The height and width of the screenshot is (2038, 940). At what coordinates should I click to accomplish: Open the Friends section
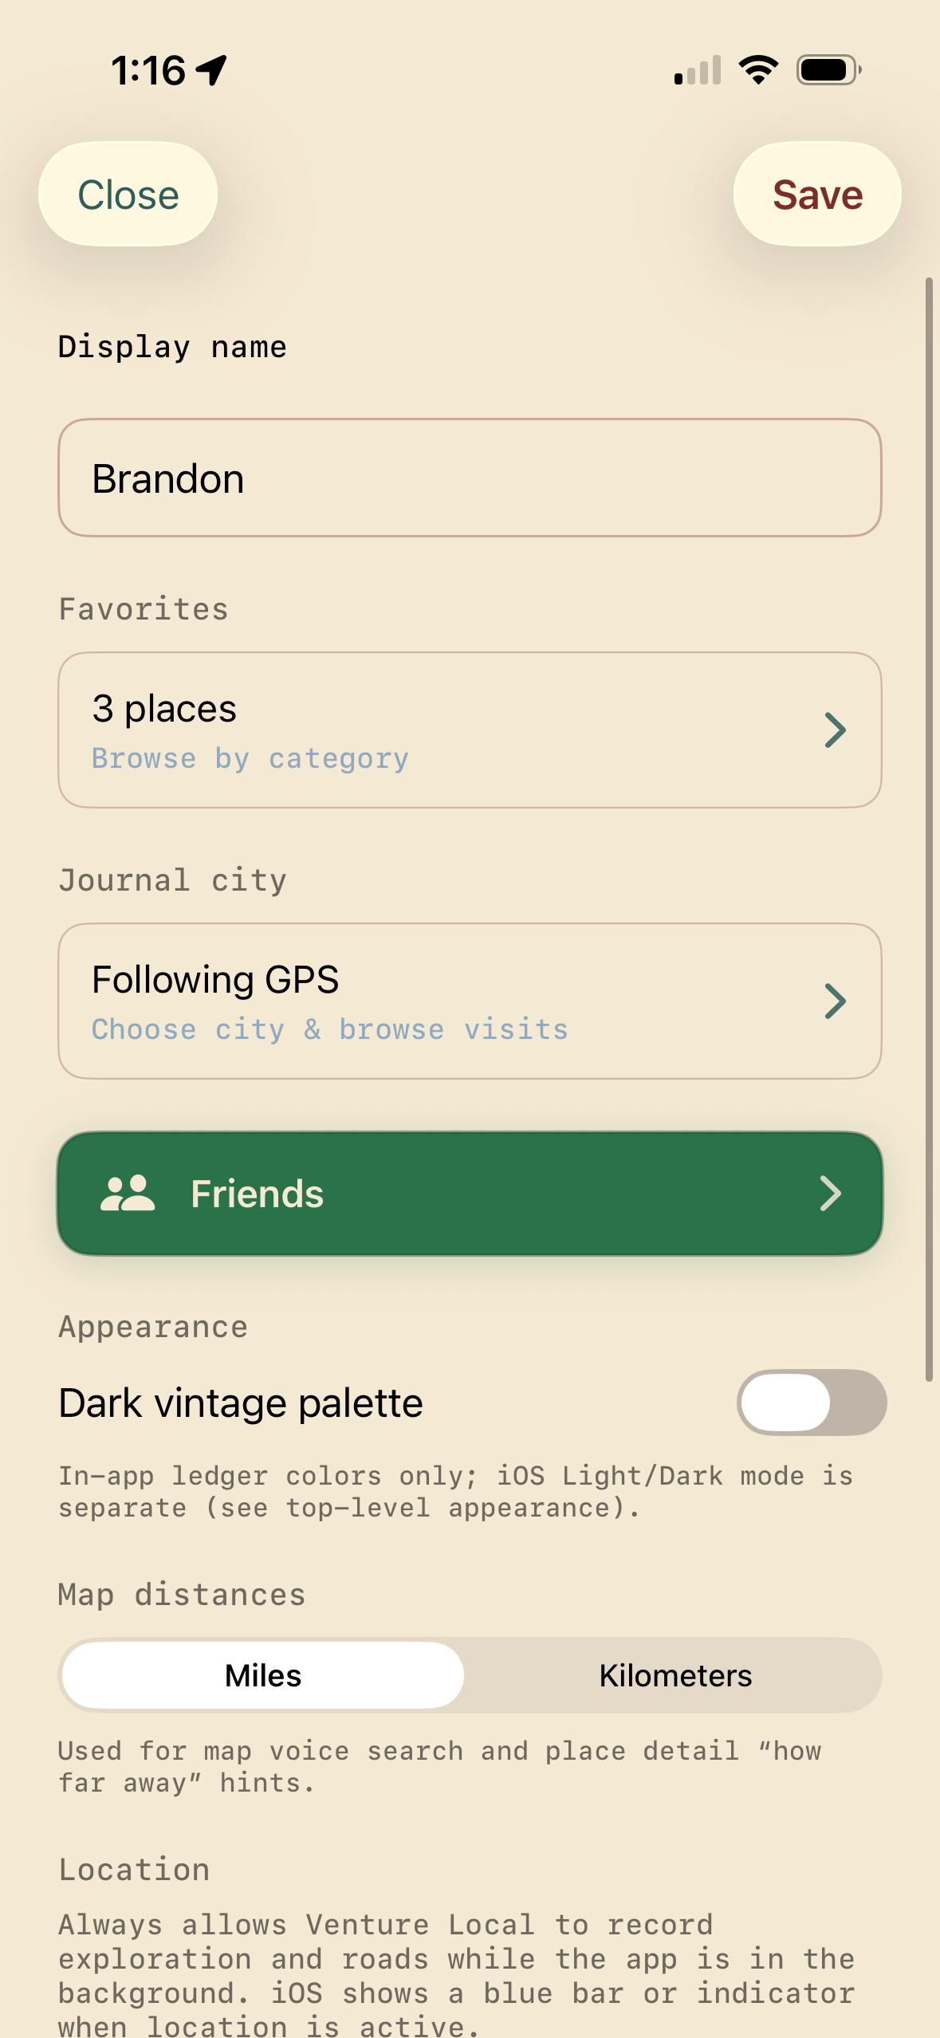coord(470,1194)
